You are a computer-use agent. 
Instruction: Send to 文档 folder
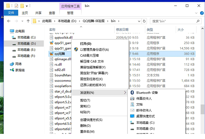pos(156,105)
